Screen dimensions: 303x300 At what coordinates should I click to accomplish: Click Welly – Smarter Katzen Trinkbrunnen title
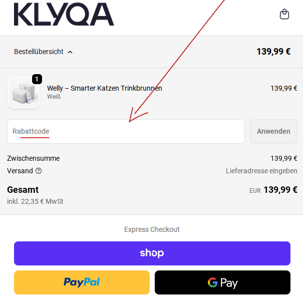click(x=105, y=88)
